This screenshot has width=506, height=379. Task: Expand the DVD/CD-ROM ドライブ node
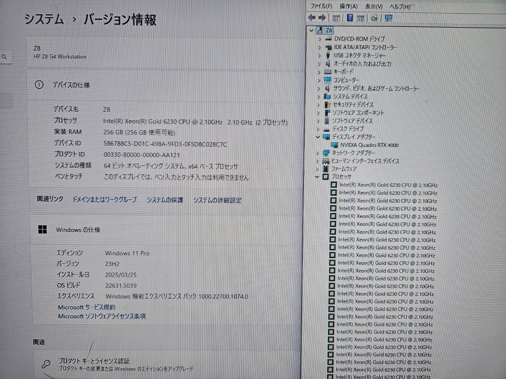click(320, 39)
